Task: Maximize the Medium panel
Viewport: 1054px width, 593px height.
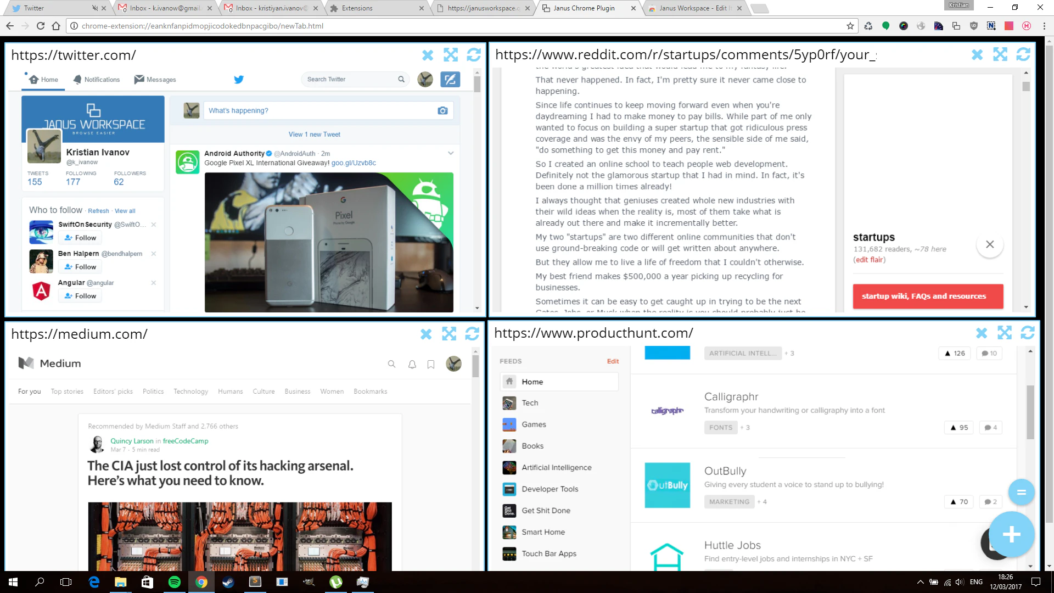Action: pos(448,333)
